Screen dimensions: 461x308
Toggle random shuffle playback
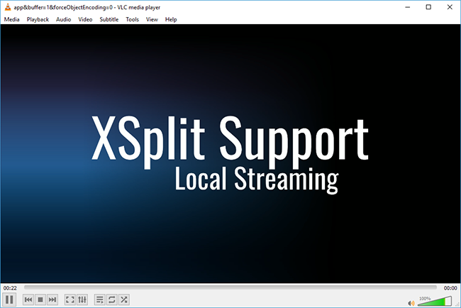coord(124,299)
